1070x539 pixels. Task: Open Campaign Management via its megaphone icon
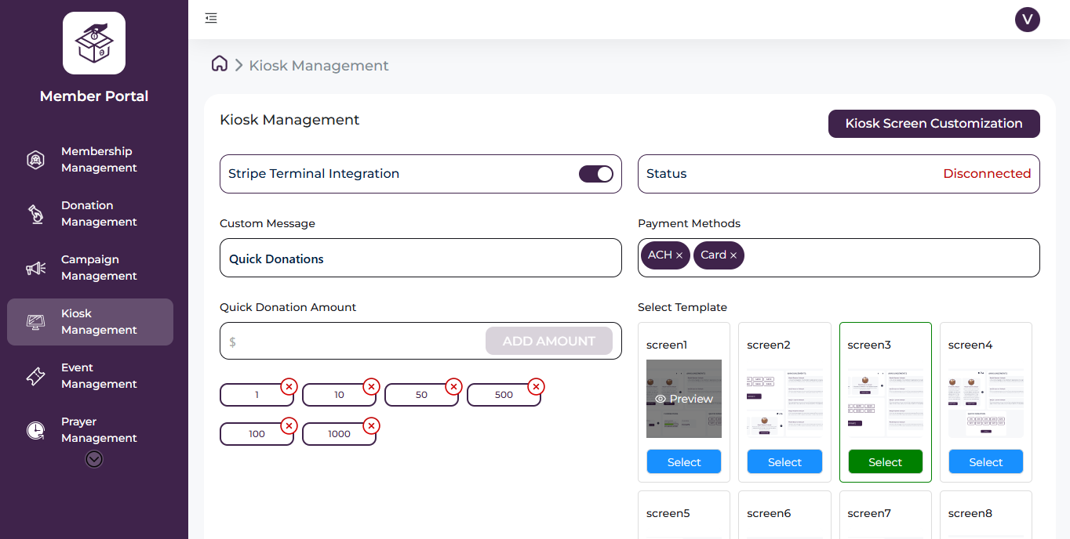click(x=35, y=267)
